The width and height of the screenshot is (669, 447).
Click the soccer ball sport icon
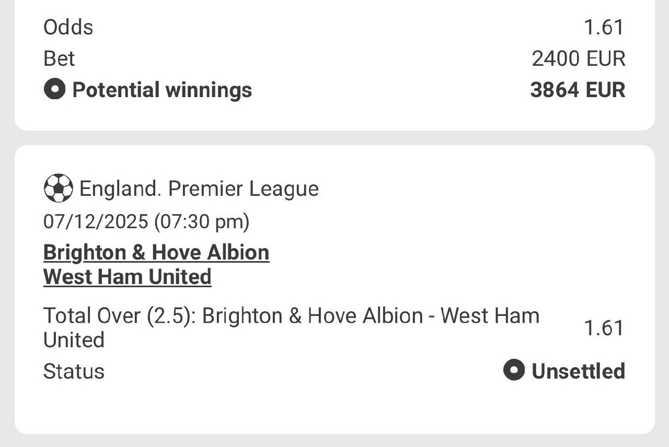58,188
